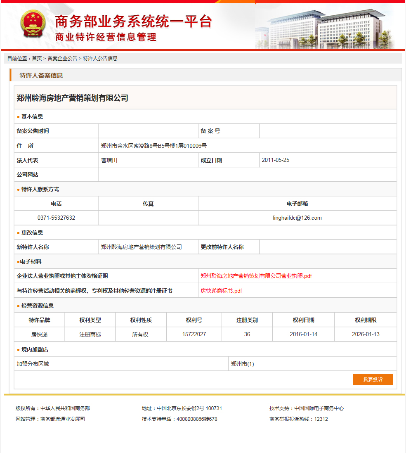The height and width of the screenshot is (453, 406).
Task: Click the 权利期限 column header
Action: click(366, 320)
